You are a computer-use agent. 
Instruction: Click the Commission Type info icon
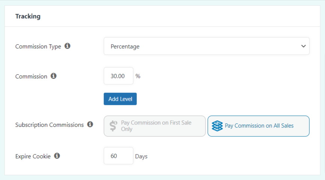tap(67, 46)
